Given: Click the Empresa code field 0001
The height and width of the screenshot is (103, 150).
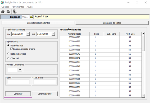Looking at the screenshot, I should 26,17.
